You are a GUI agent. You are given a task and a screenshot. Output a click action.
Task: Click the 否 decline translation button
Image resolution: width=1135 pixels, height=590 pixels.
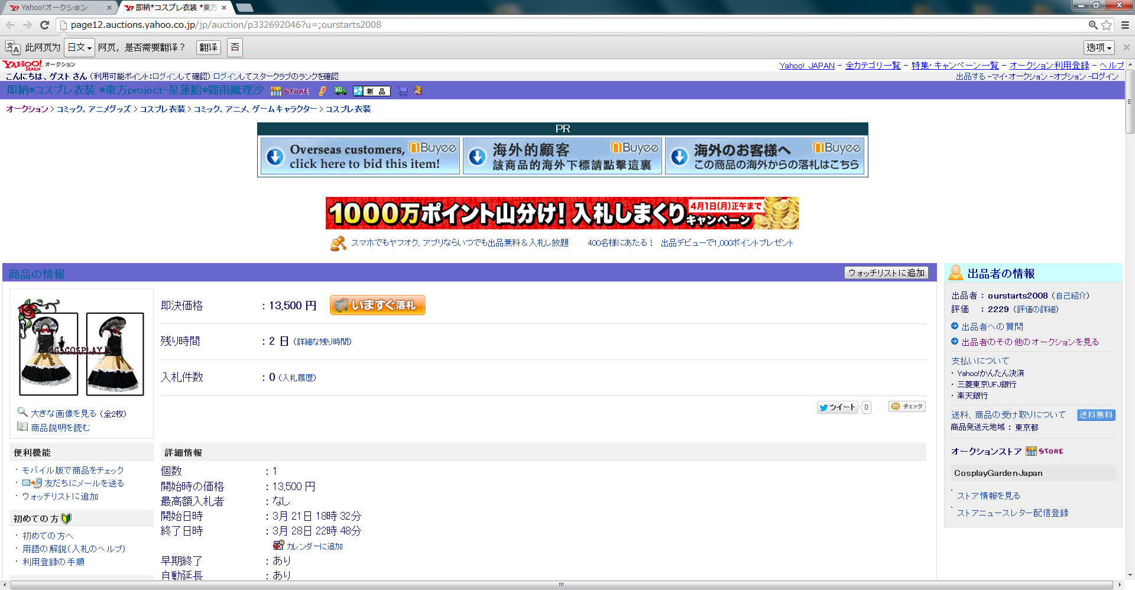235,47
